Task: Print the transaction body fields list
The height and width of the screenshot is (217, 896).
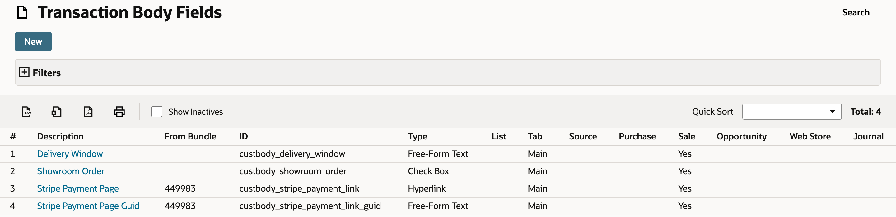Action: click(119, 112)
